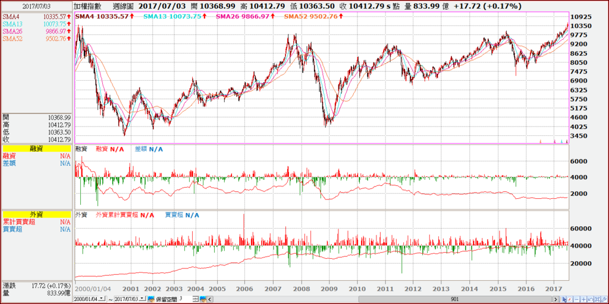Click the 累計買賣超 N/A row in left panel
The height and width of the screenshot is (304, 609).
(36, 222)
